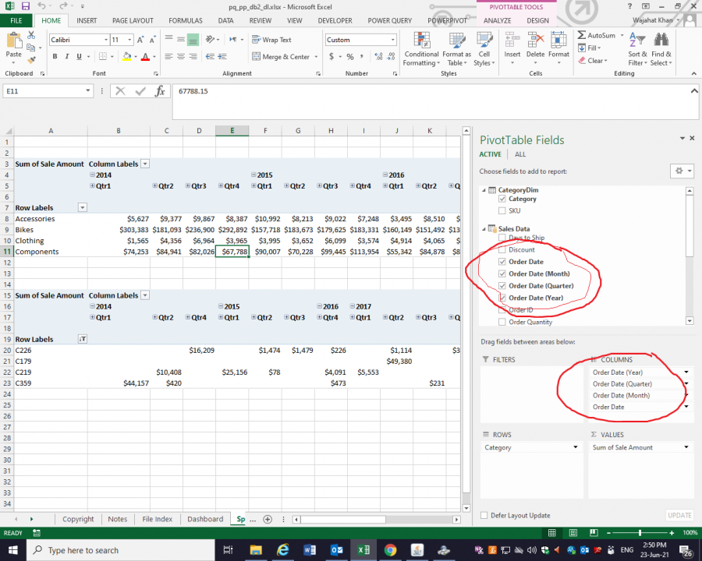
Task: Open Order Date (Year) column field dropdown
Action: [686, 372]
